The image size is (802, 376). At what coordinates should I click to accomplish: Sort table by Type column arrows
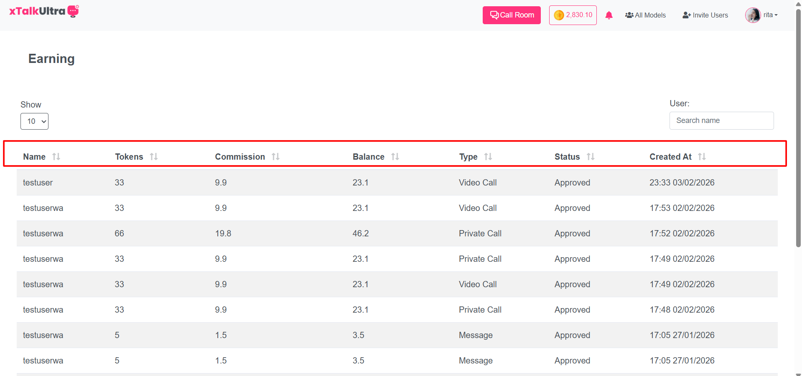(488, 157)
